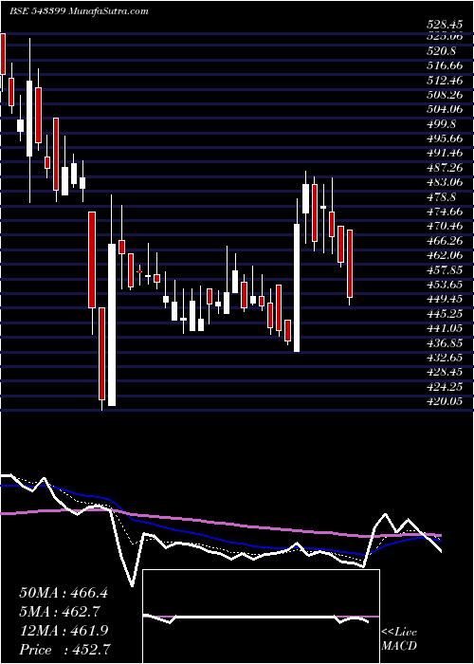Select the 470.46 axis label
This screenshot has height=664, width=474.
pos(444,226)
